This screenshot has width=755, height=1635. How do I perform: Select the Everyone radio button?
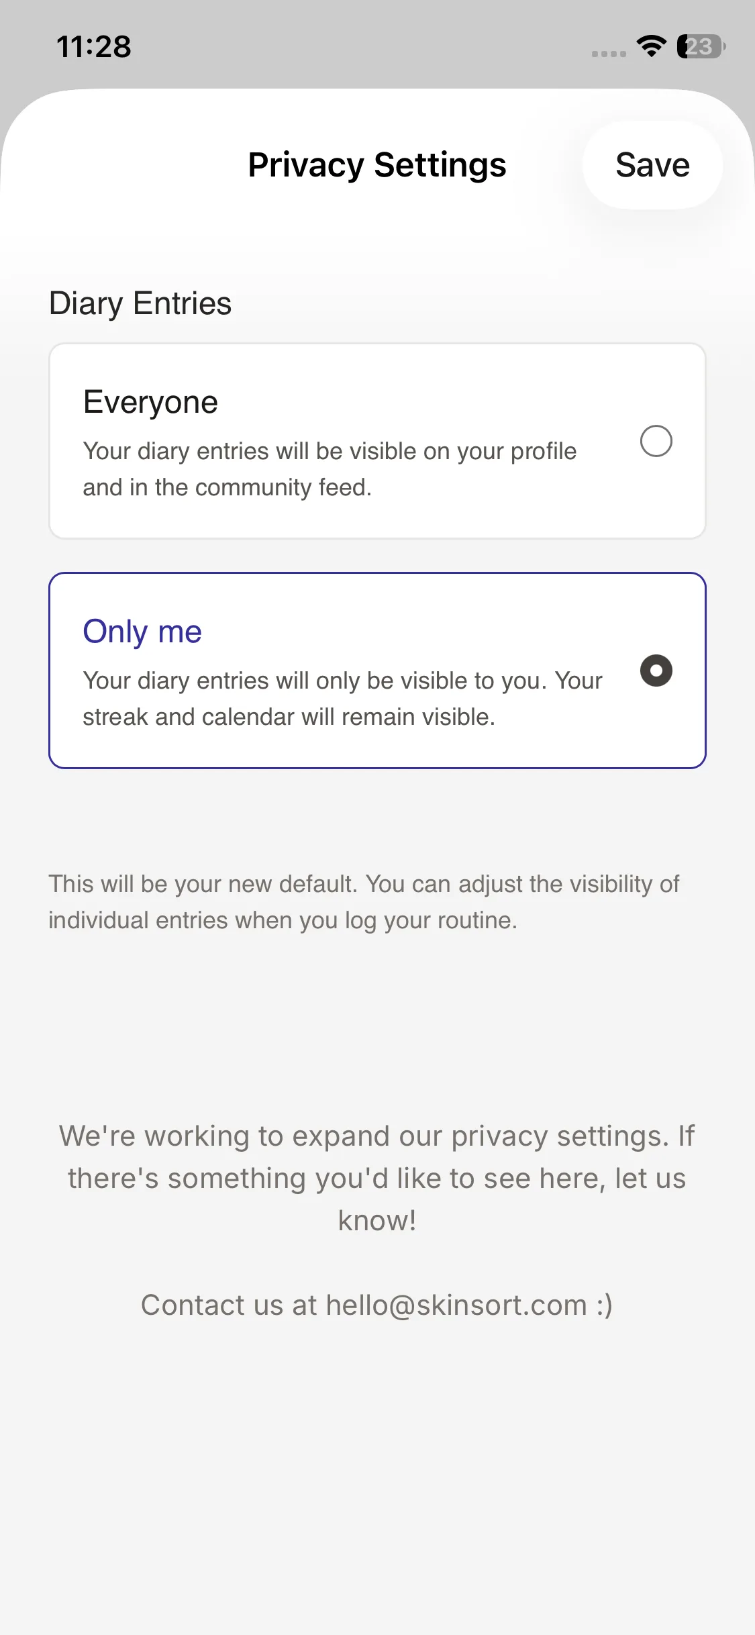pos(656,441)
